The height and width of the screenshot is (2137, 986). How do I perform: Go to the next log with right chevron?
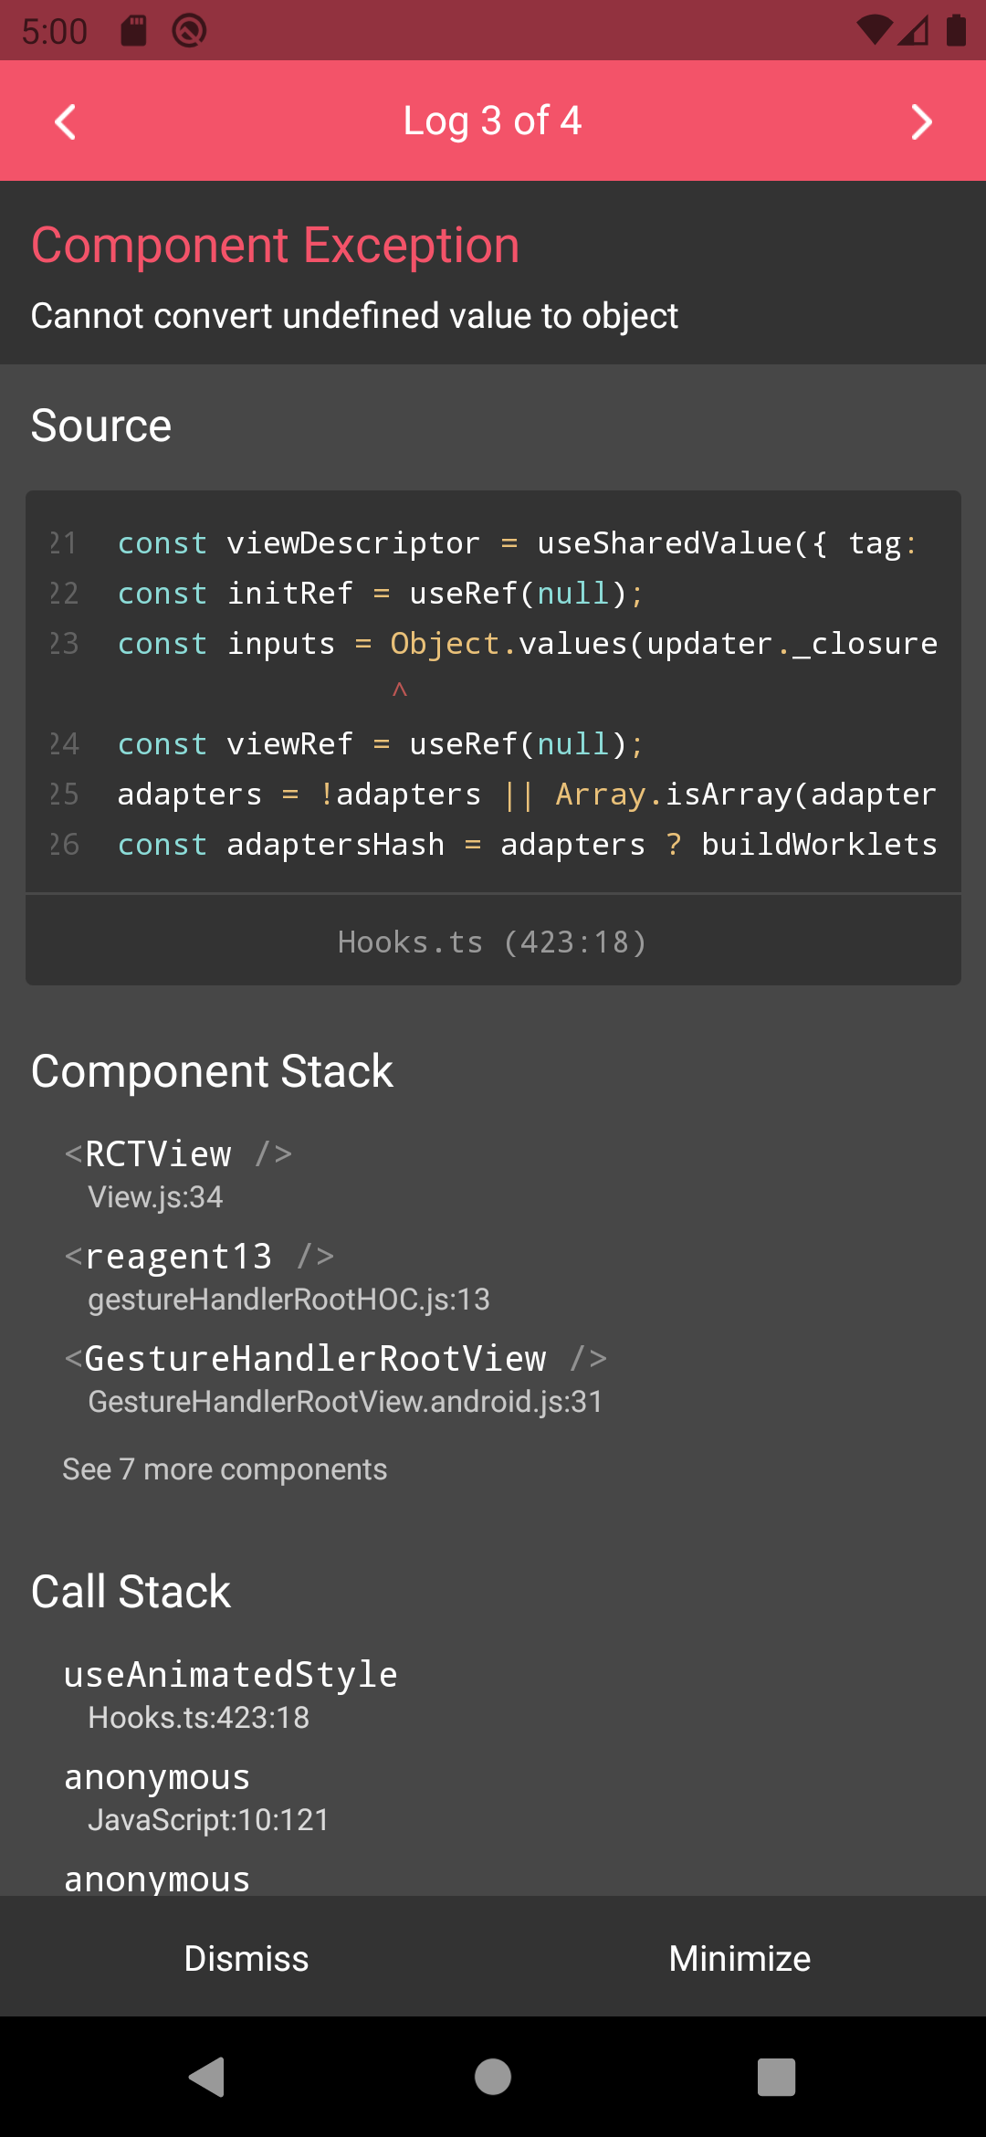[921, 121]
